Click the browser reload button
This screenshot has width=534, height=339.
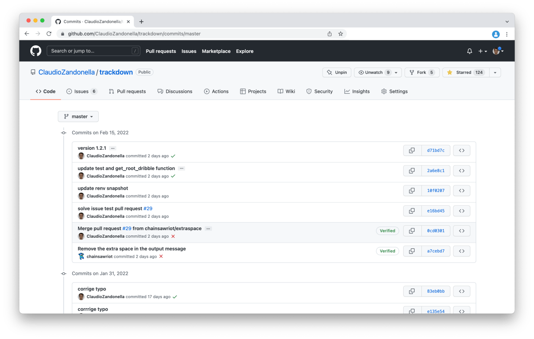pos(49,34)
